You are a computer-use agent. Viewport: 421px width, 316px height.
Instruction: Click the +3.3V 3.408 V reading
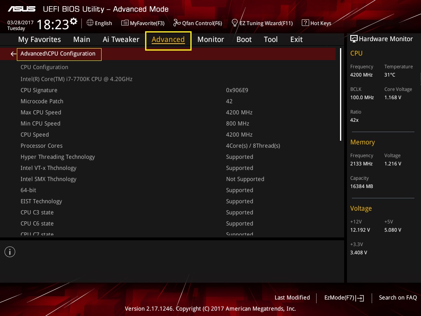point(359,252)
